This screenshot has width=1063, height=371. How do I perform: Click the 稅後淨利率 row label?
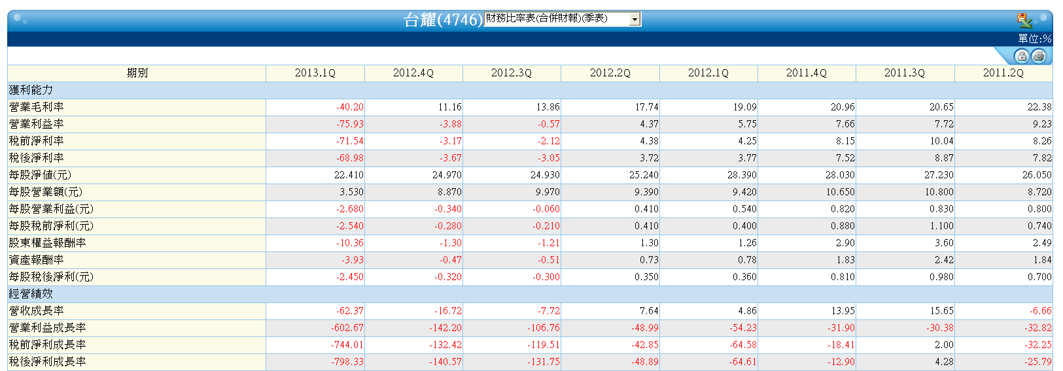(x=37, y=158)
